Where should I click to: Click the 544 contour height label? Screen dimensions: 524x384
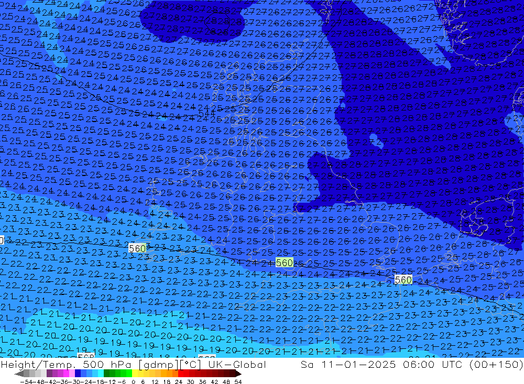tap(207, 113)
